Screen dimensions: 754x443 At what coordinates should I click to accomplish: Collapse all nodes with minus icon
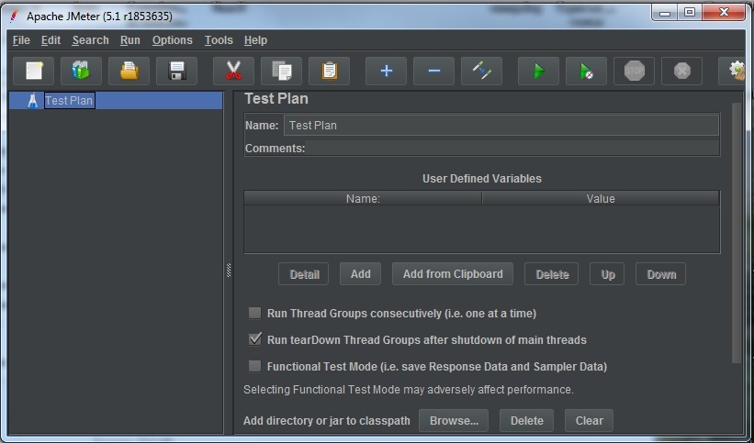tap(433, 72)
